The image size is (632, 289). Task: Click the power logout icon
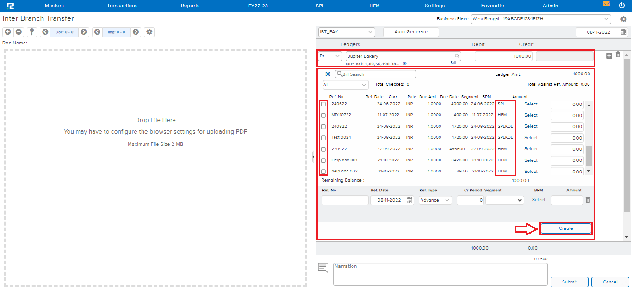pos(621,6)
